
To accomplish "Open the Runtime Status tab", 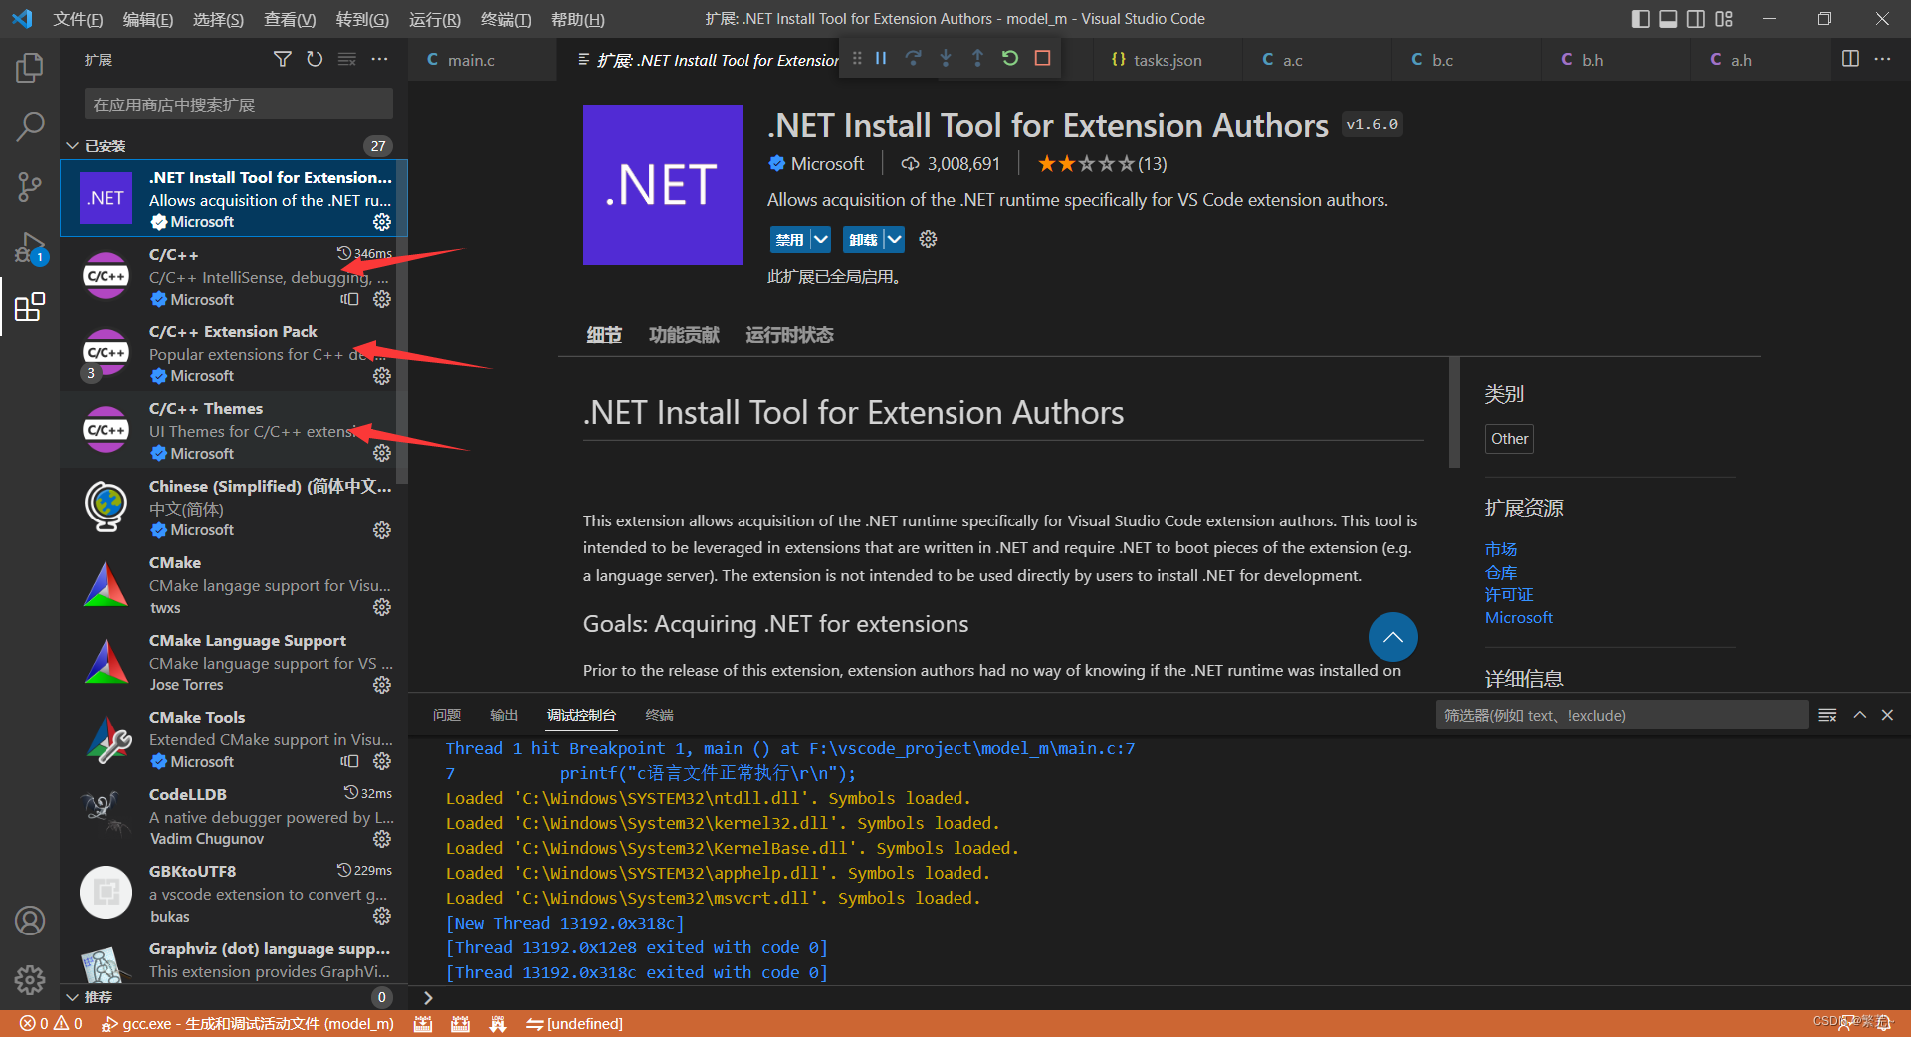I will coord(789,335).
